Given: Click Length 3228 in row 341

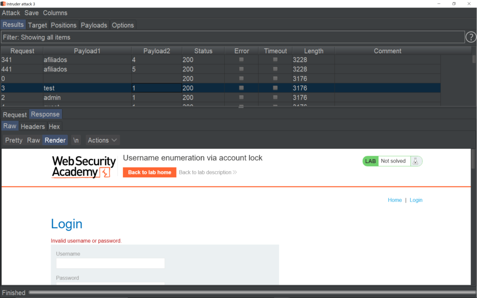Looking at the screenshot, I should 314,60.
